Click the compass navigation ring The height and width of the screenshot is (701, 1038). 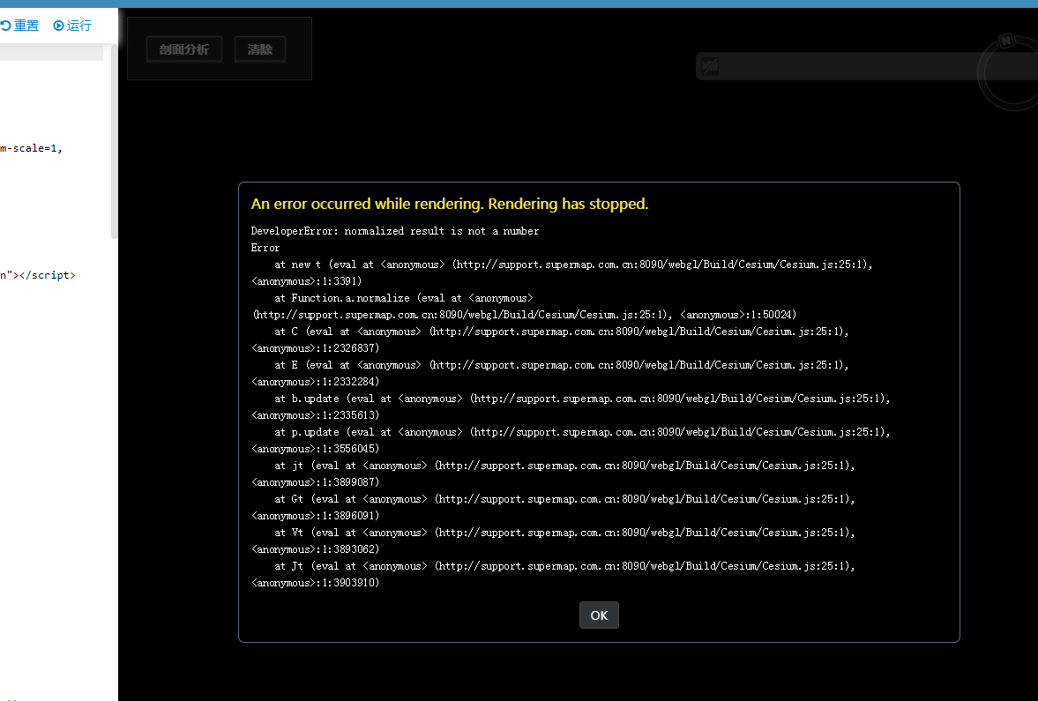1010,71
